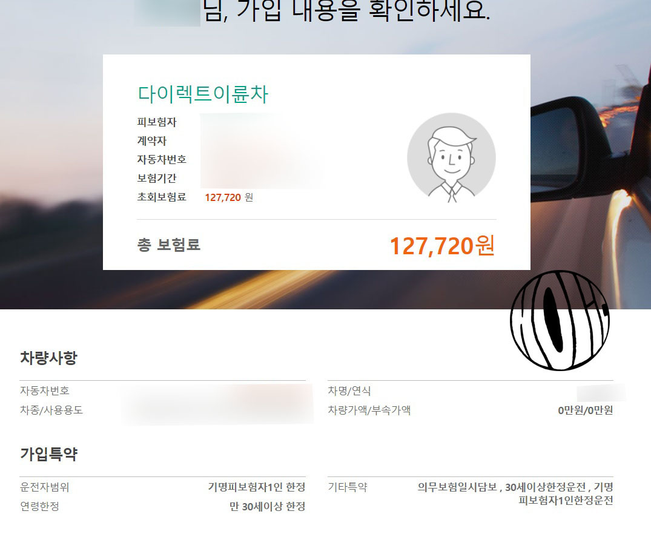
Task: Click the 보험기간 label
Action: tap(157, 178)
